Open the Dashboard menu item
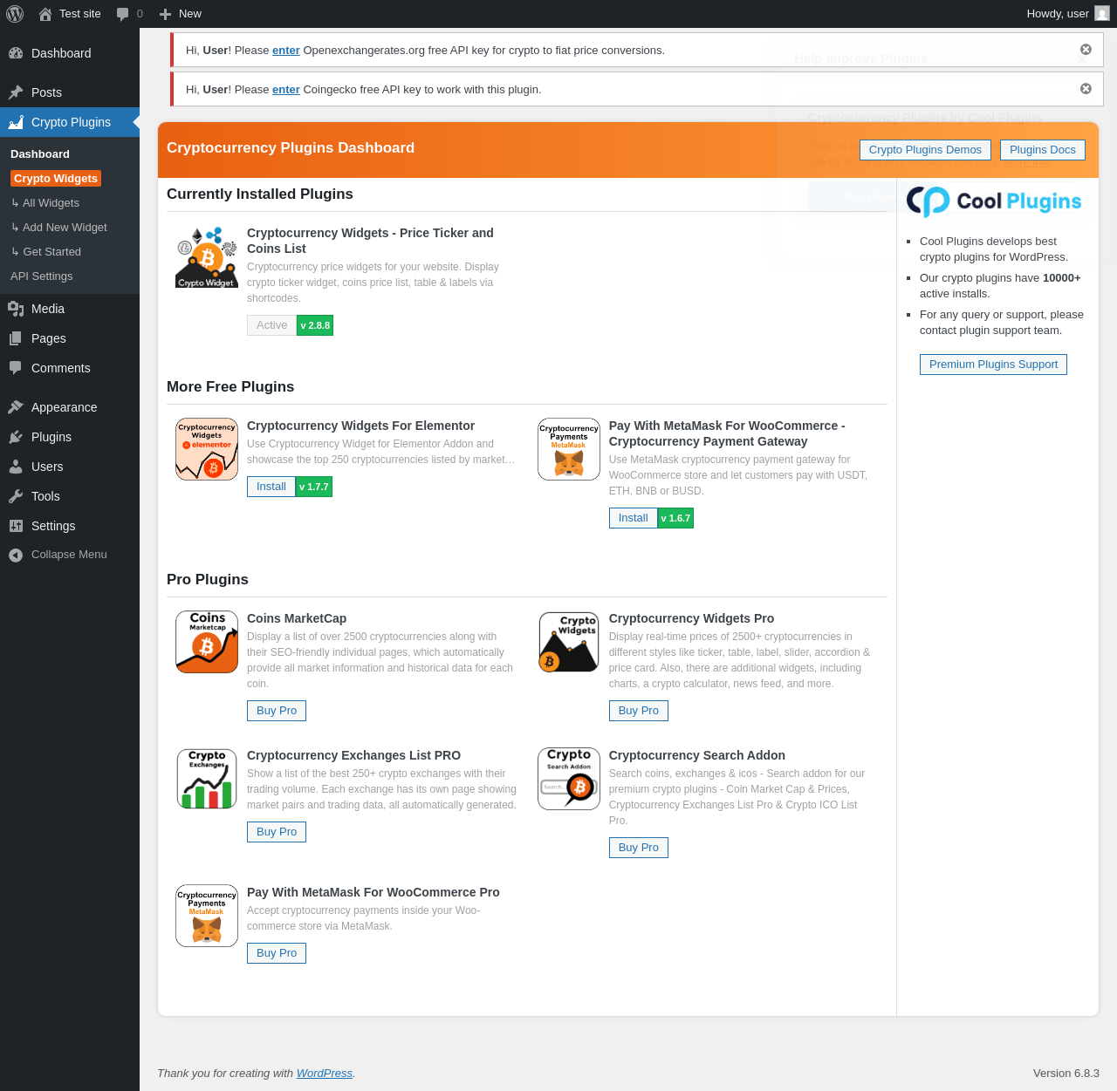The height and width of the screenshot is (1091, 1117). [70, 53]
